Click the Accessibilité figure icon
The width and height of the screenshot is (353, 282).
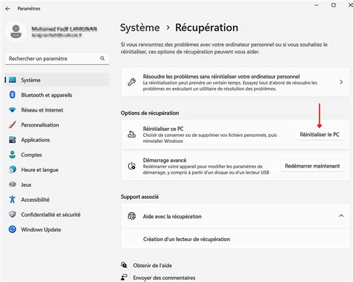pos(13,199)
